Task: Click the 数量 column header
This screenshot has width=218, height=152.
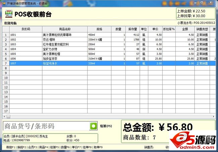Action: (118, 29)
